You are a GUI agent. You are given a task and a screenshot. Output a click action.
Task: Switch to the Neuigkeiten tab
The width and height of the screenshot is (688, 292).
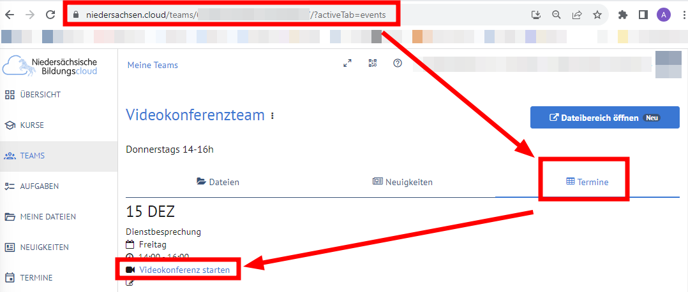tap(403, 182)
